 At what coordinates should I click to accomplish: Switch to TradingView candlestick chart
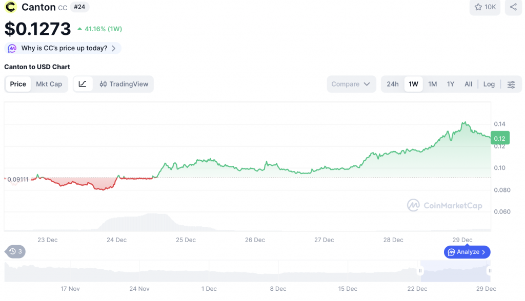124,84
